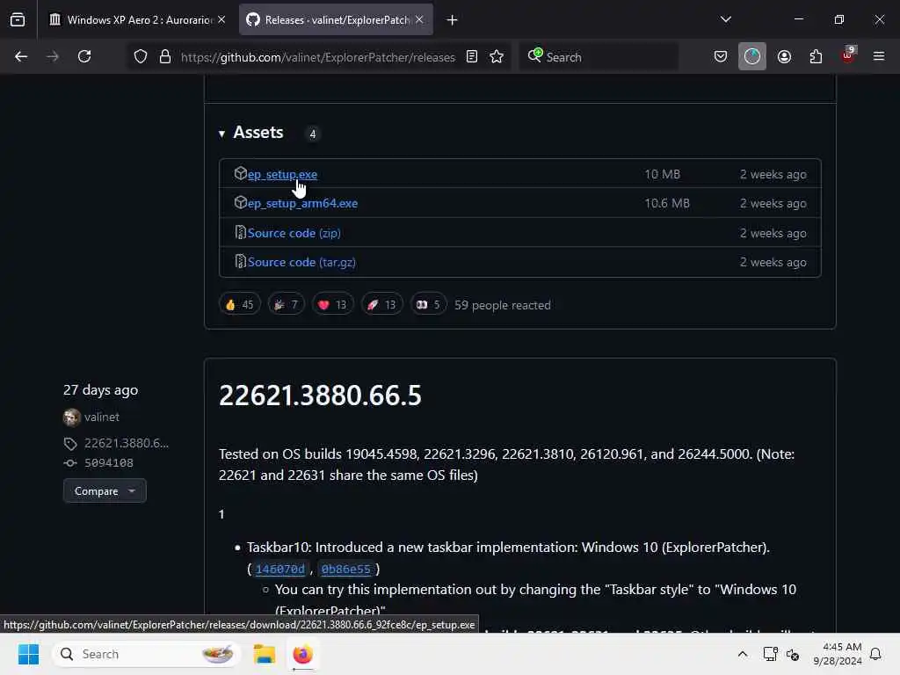Open commit link 146070d
900x675 pixels.
click(280, 569)
